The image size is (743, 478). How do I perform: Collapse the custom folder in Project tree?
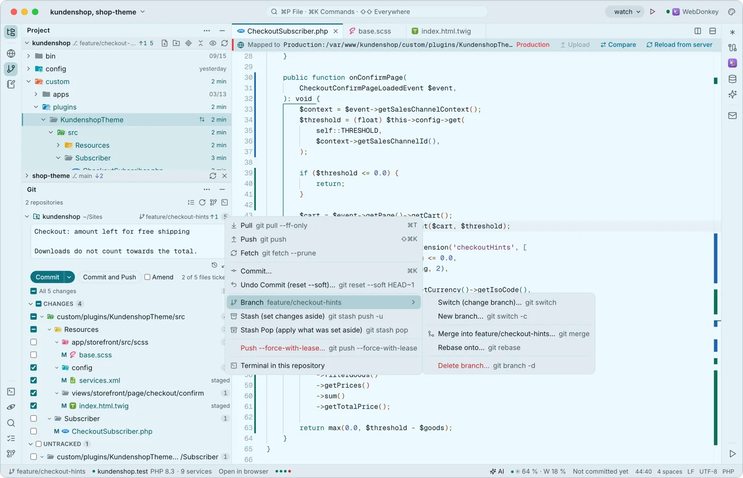click(x=29, y=81)
